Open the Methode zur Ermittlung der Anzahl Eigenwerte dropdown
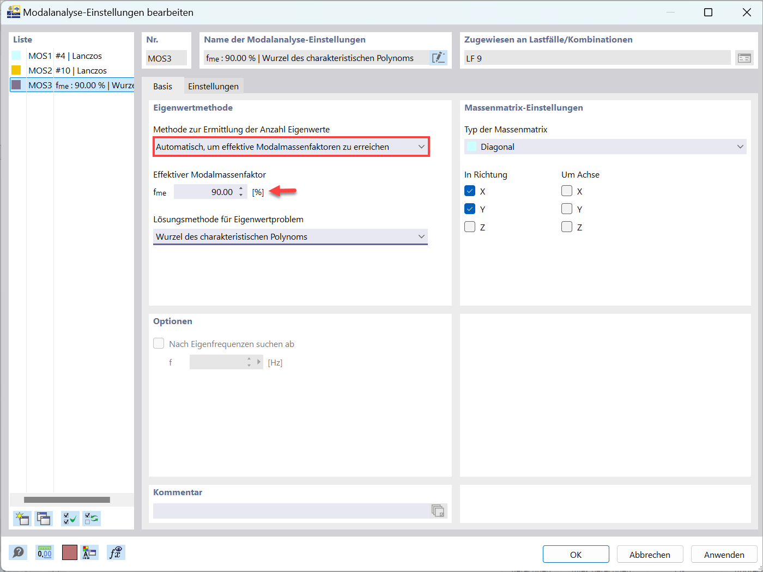The image size is (763, 572). [x=292, y=147]
